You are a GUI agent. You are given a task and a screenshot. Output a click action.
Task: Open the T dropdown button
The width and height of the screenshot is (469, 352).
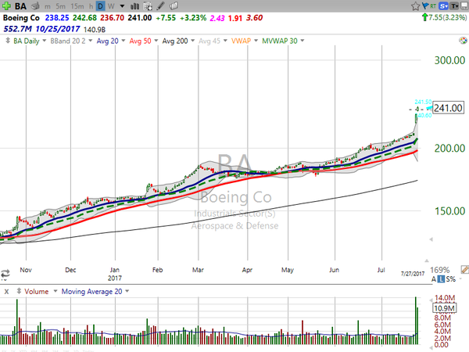[x=454, y=6]
